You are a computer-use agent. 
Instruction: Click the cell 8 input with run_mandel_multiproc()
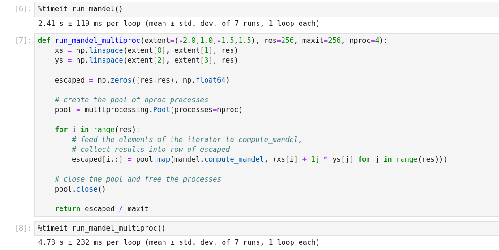(102, 228)
